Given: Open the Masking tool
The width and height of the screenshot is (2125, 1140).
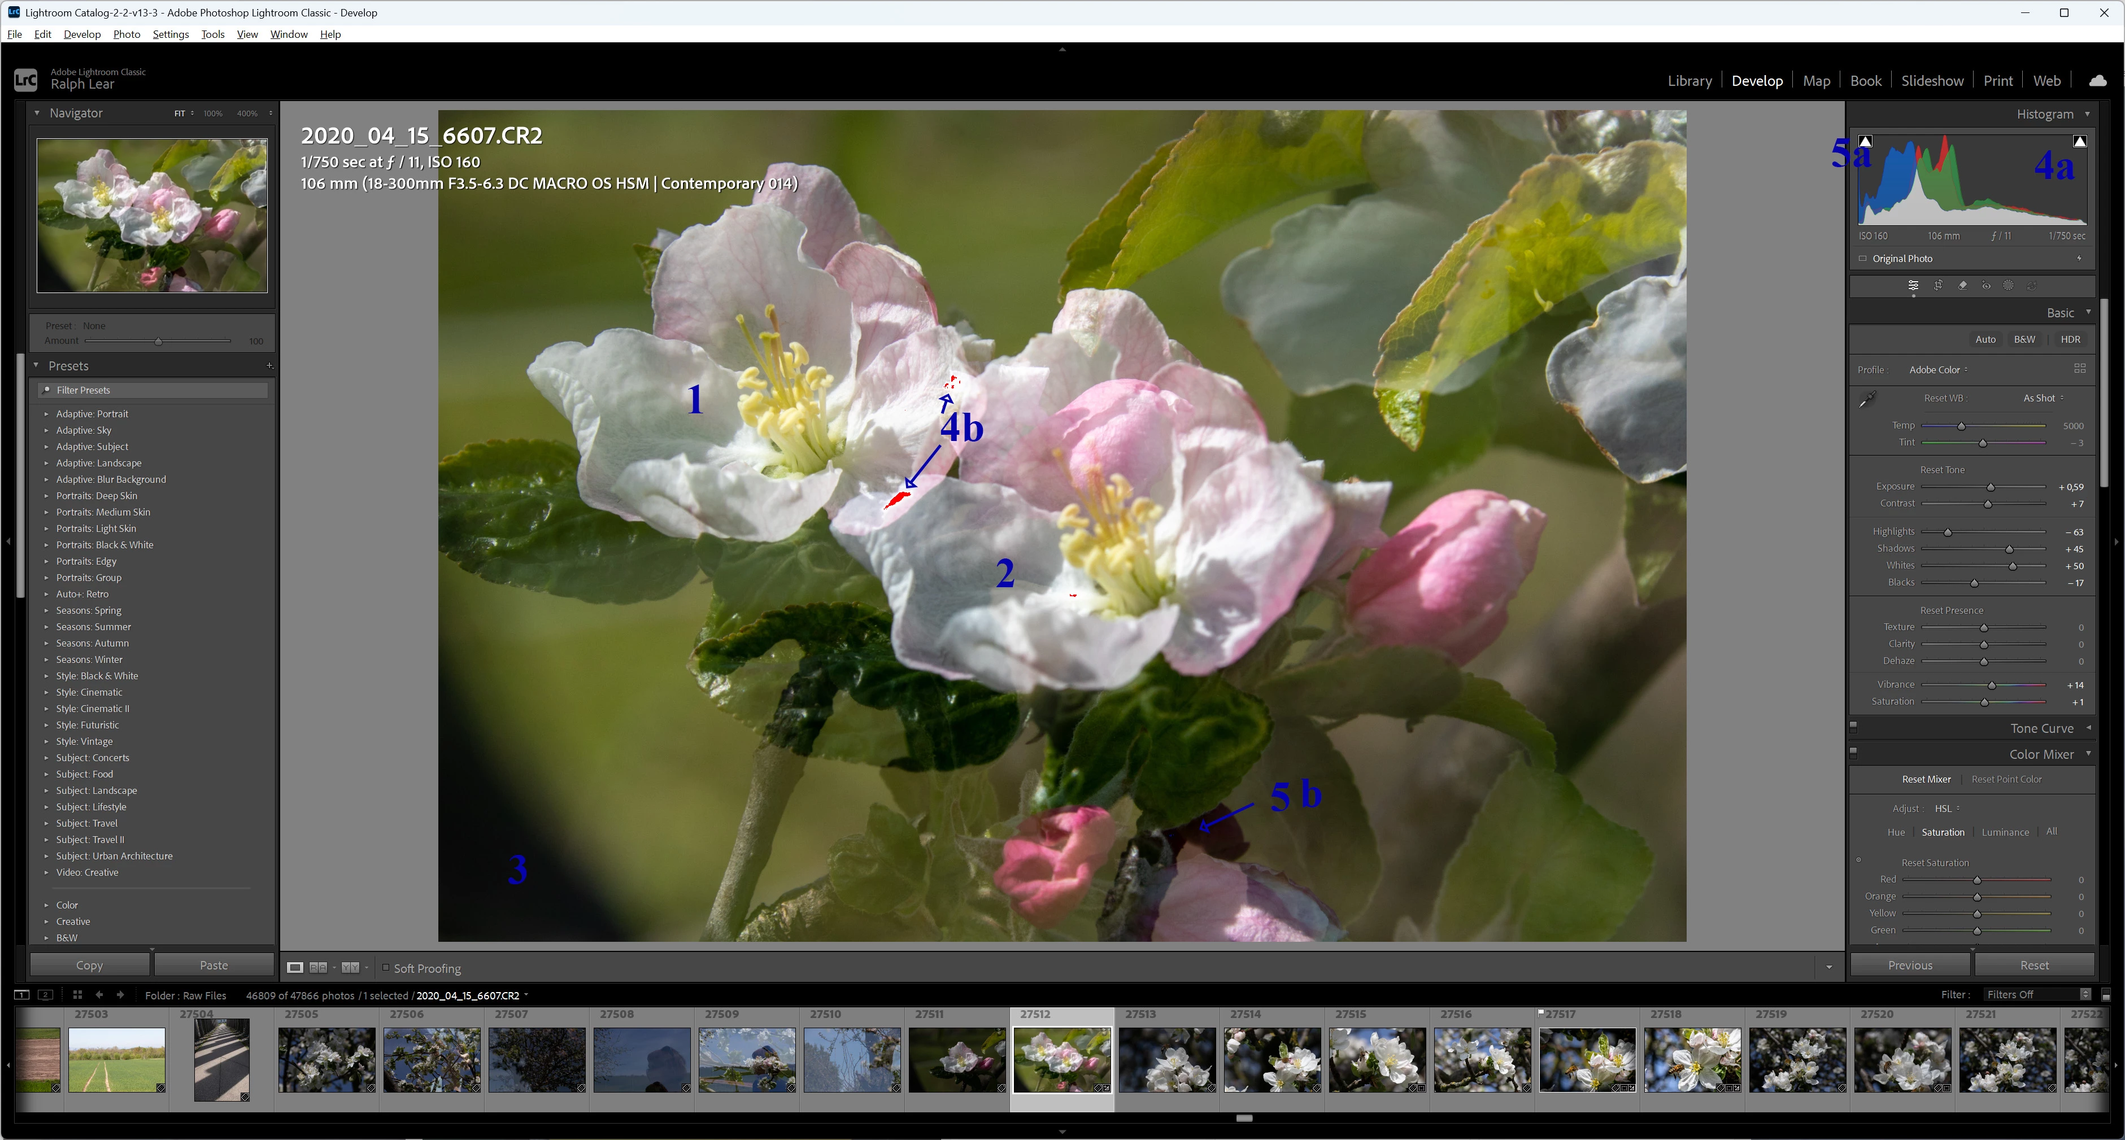Looking at the screenshot, I should 2009,285.
